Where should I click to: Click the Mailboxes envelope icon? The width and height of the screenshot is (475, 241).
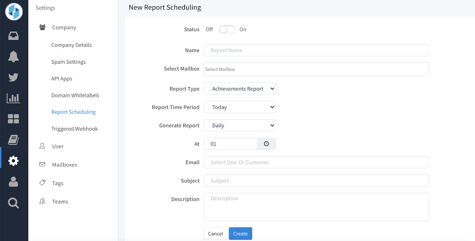tap(42, 164)
